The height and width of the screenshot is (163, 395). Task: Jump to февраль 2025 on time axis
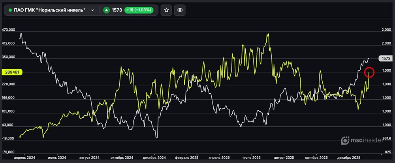187,157
